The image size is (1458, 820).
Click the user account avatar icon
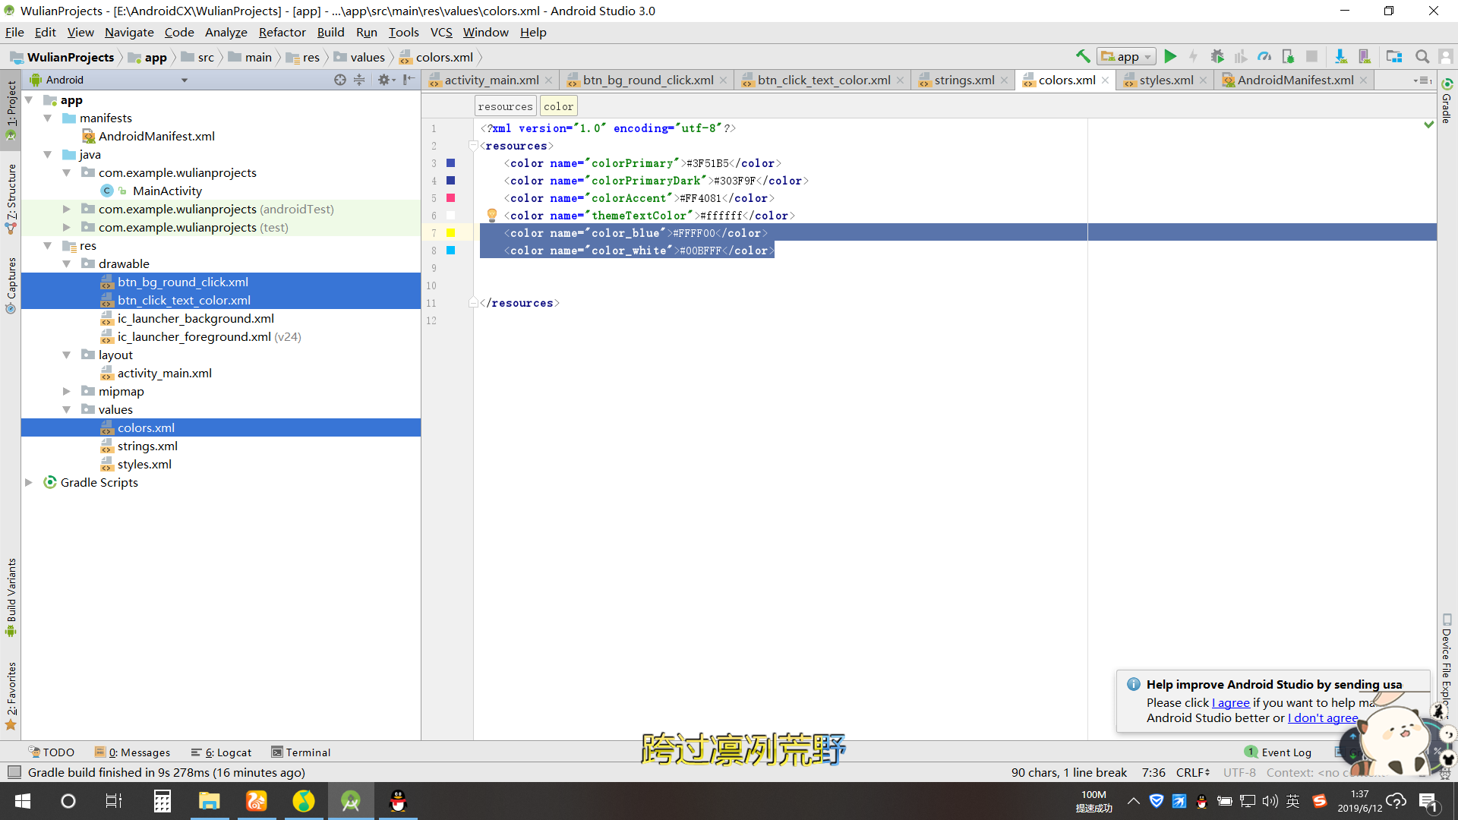[1446, 56]
